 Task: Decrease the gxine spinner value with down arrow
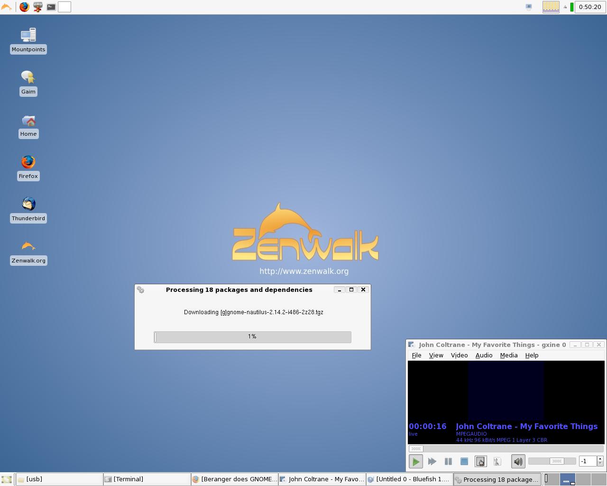coord(600,464)
